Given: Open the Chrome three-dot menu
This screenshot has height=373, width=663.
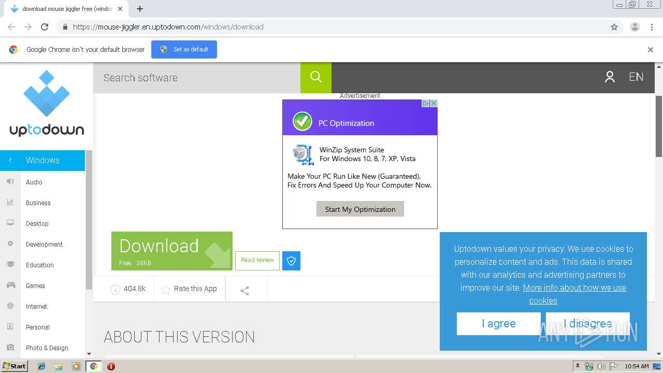Looking at the screenshot, I should 652,27.
